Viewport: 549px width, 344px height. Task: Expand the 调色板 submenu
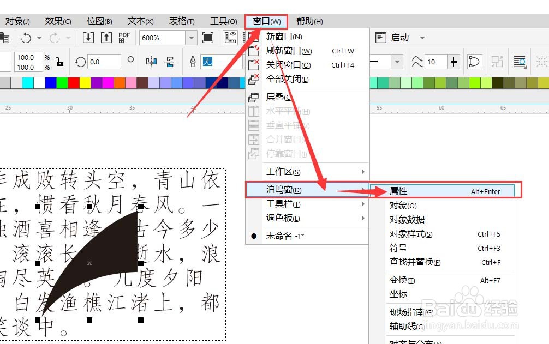[x=307, y=218]
